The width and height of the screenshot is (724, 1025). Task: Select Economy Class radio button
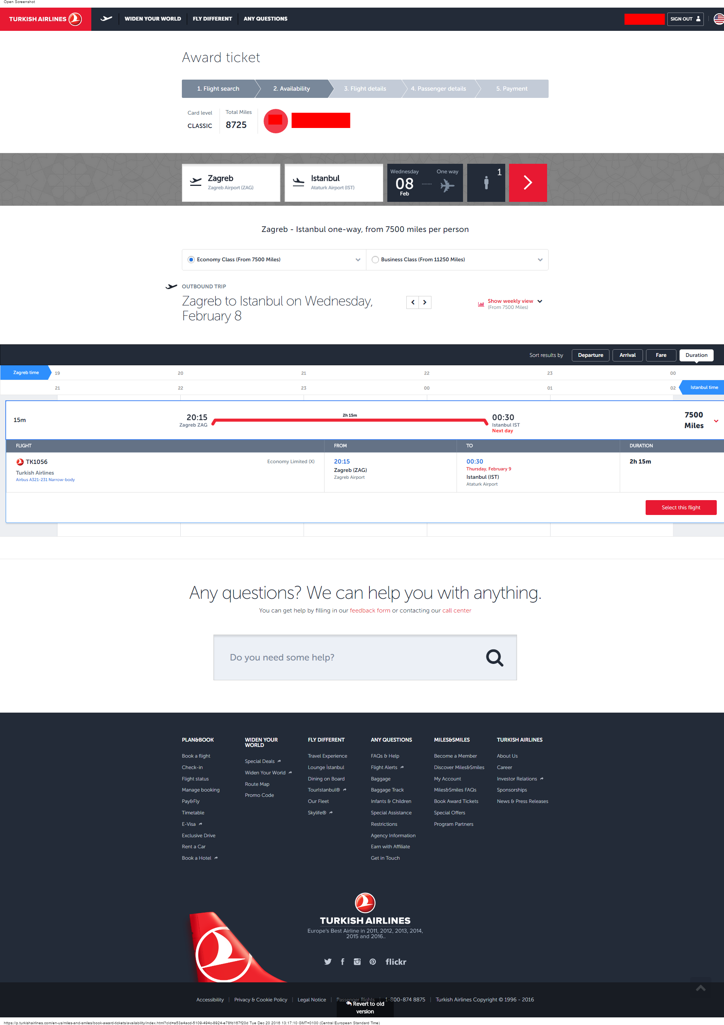click(x=191, y=259)
